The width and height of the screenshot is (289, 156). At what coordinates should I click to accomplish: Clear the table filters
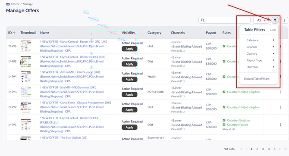273,30
